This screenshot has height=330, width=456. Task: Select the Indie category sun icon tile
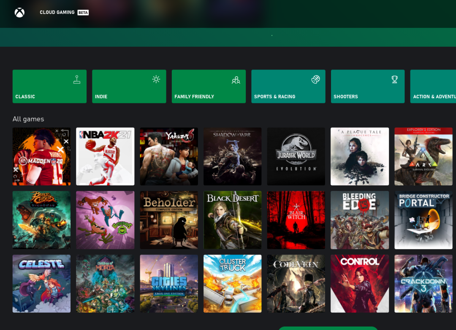pyautogui.click(x=129, y=86)
